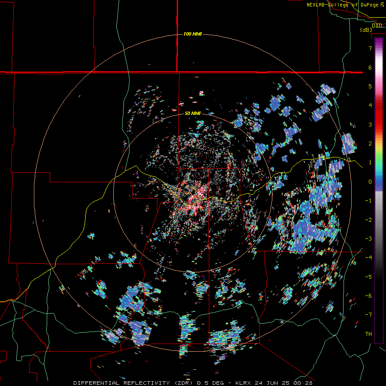Click the [dB] unit label
The image size is (386, 386).
point(366,30)
